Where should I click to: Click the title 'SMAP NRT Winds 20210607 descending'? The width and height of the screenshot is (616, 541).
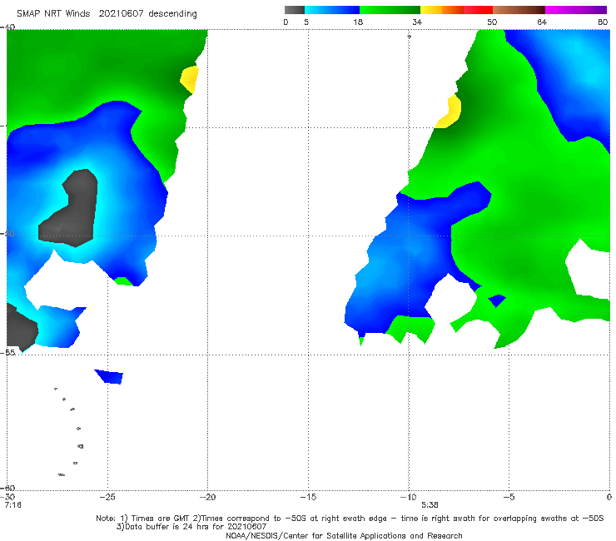pyautogui.click(x=107, y=14)
